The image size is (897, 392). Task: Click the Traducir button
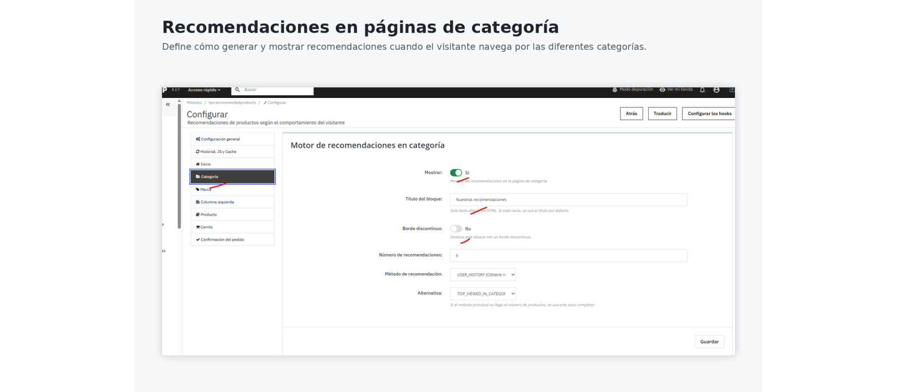point(662,114)
